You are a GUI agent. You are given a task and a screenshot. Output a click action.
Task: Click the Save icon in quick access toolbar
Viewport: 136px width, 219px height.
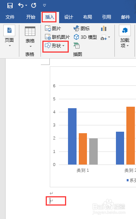[x=10, y=6]
